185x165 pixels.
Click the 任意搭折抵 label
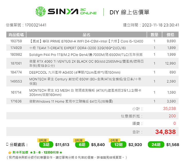click(132, 116)
